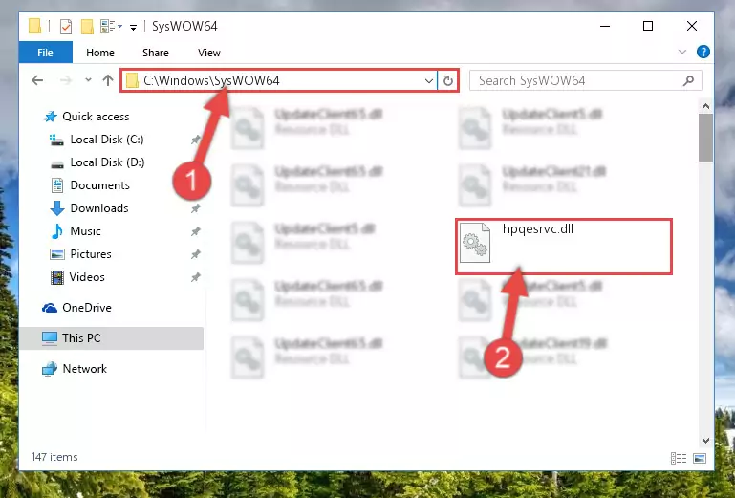
Task: Switch to Large icons view in status bar
Action: pyautogui.click(x=700, y=458)
